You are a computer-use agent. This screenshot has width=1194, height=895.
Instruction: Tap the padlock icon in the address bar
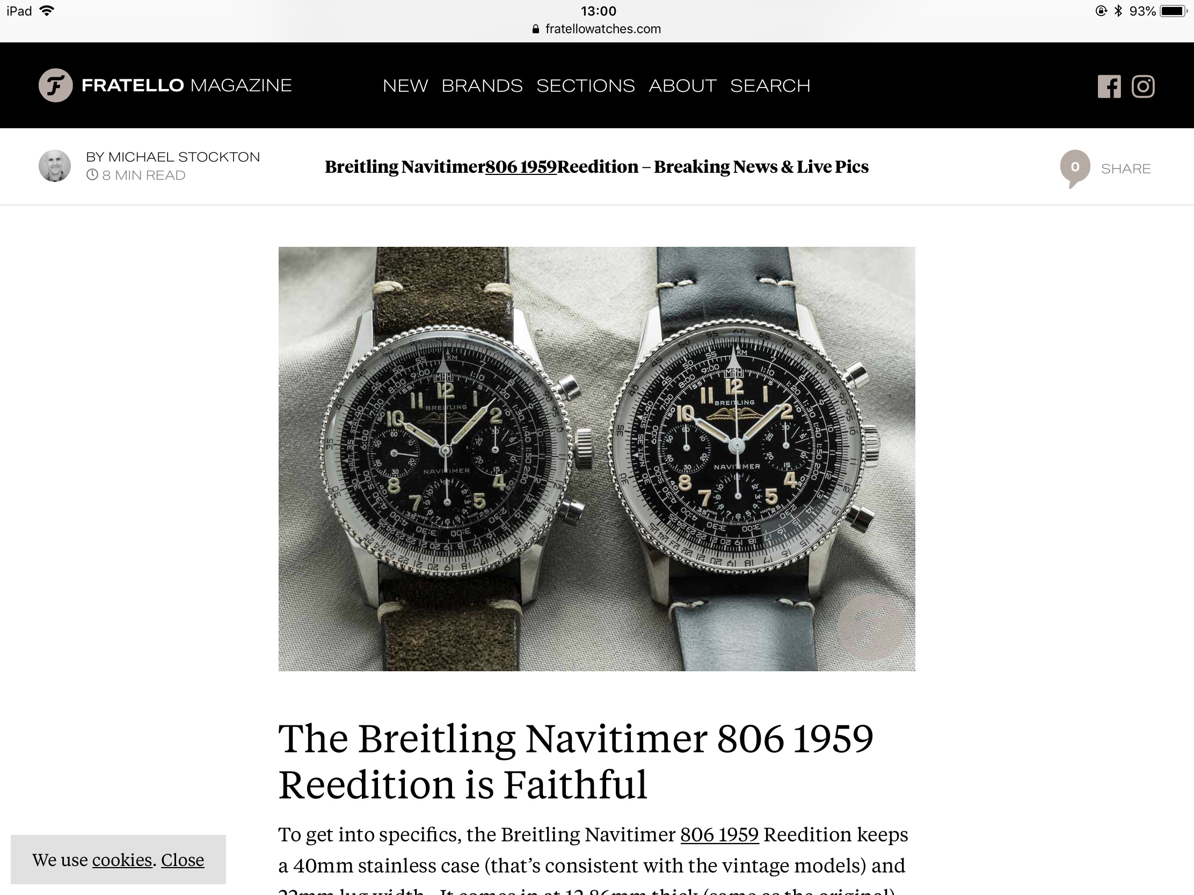click(535, 29)
